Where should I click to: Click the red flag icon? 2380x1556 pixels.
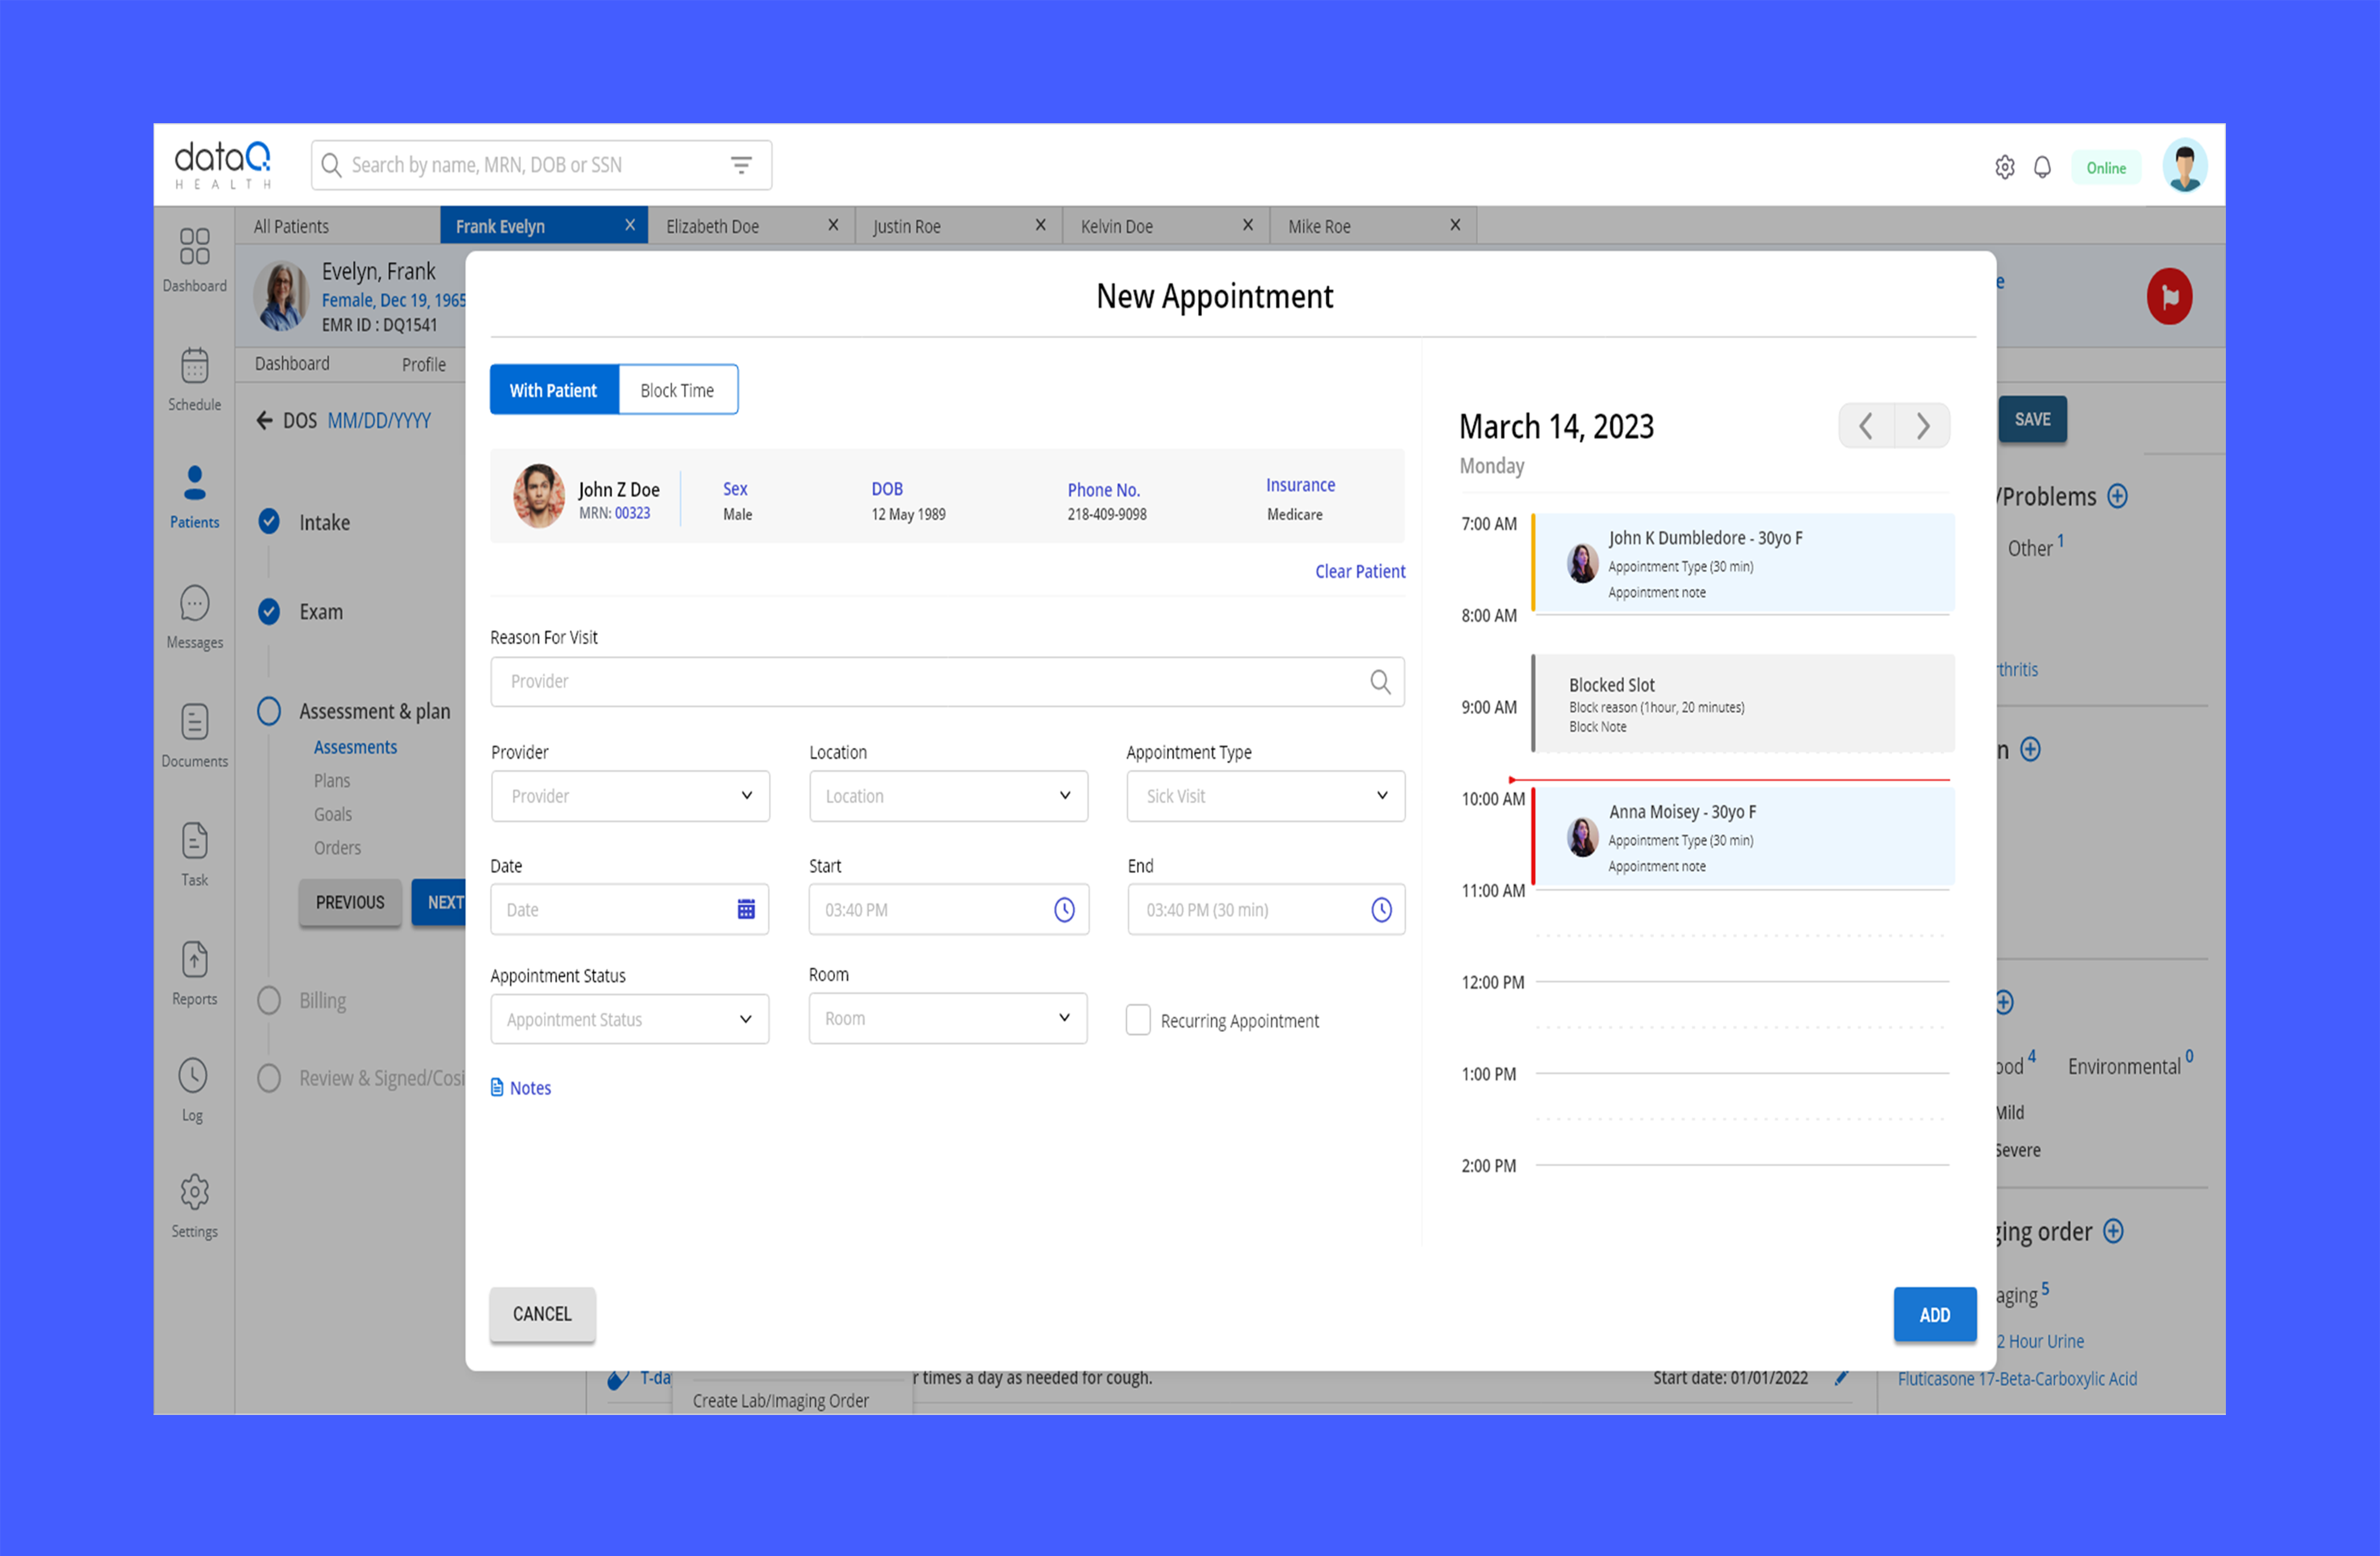click(x=2169, y=297)
